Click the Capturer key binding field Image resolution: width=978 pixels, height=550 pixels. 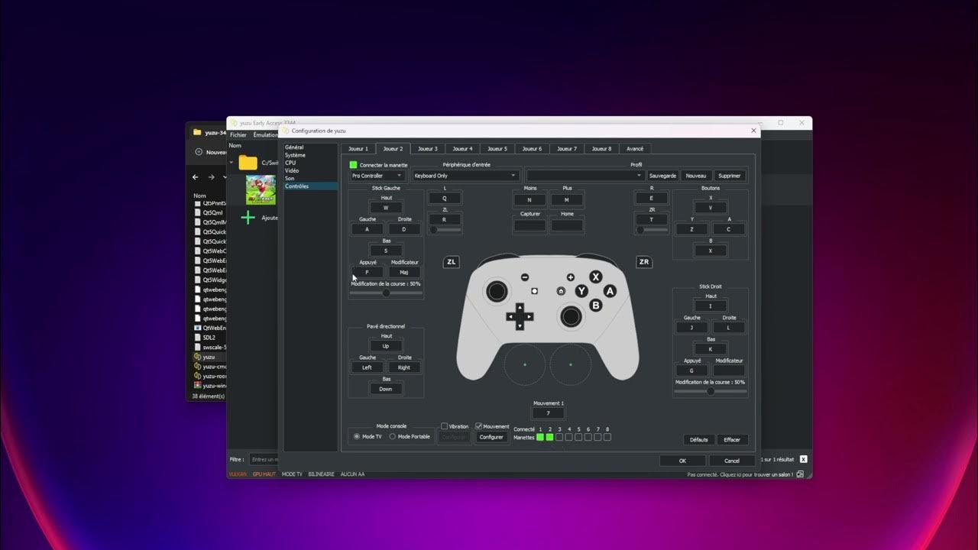(x=529, y=225)
